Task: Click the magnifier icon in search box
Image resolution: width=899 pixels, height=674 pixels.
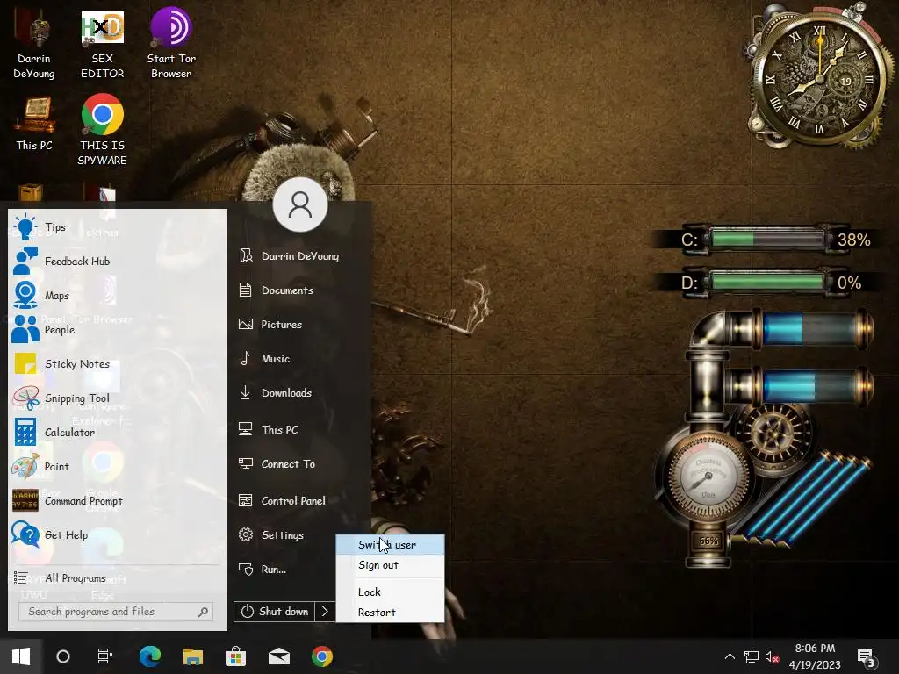Action: [203, 612]
